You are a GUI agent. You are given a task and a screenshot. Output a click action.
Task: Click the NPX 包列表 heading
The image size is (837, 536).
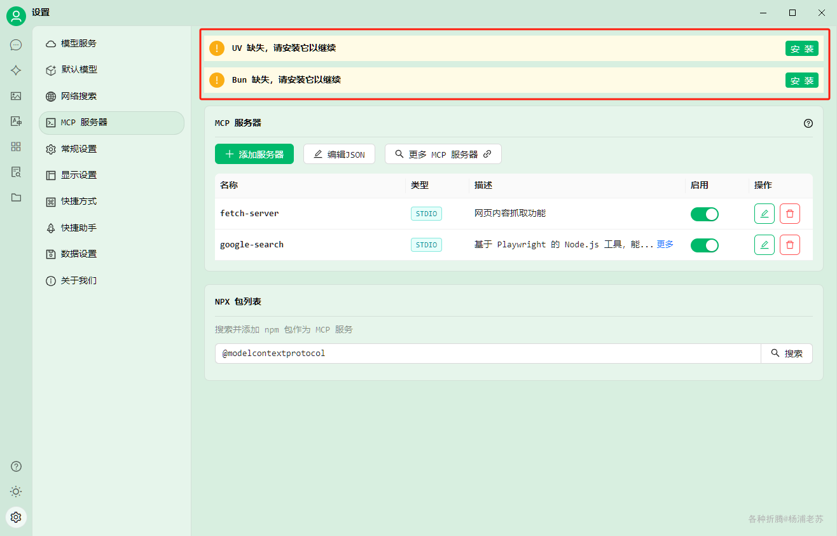[238, 302]
